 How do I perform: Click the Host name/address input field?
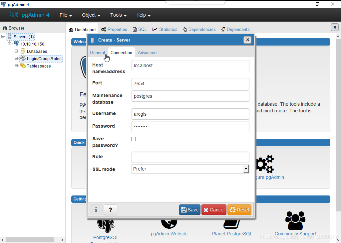tap(190, 65)
